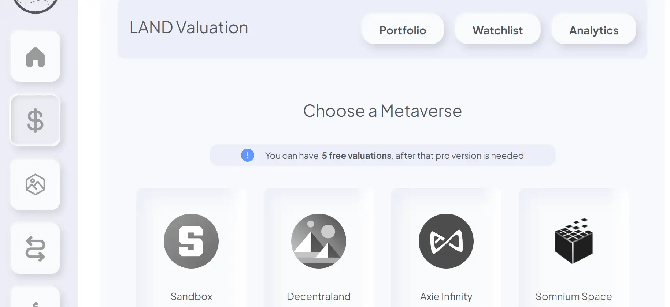Switch to the Watchlist tab

(x=497, y=30)
